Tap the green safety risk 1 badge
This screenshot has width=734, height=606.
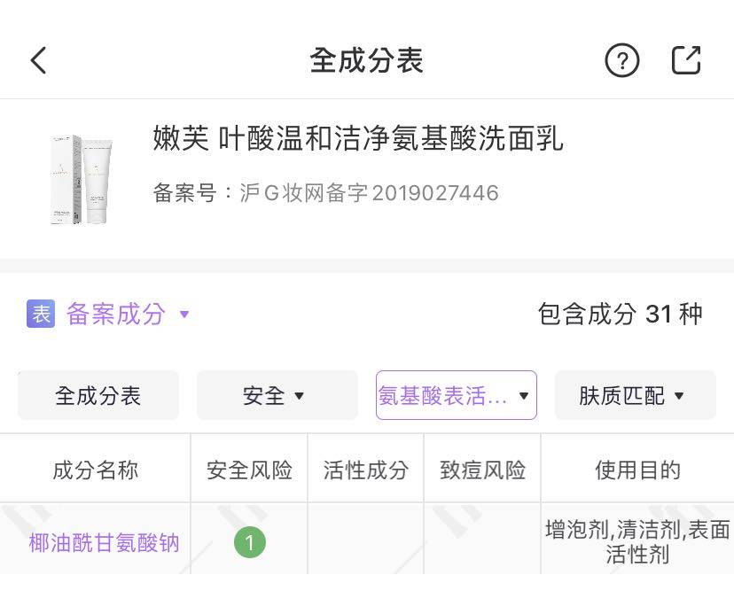(x=249, y=542)
